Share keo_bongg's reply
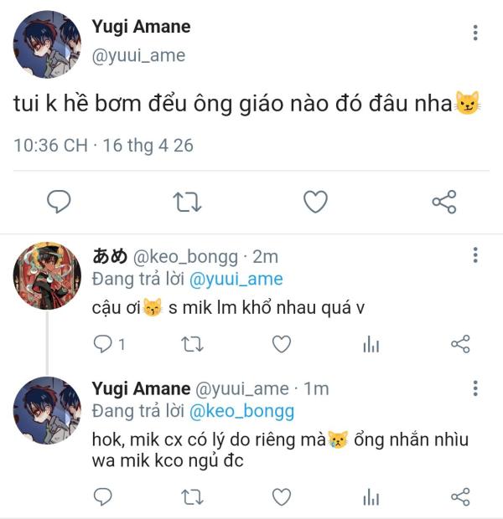The width and height of the screenshot is (503, 519). pos(460,344)
